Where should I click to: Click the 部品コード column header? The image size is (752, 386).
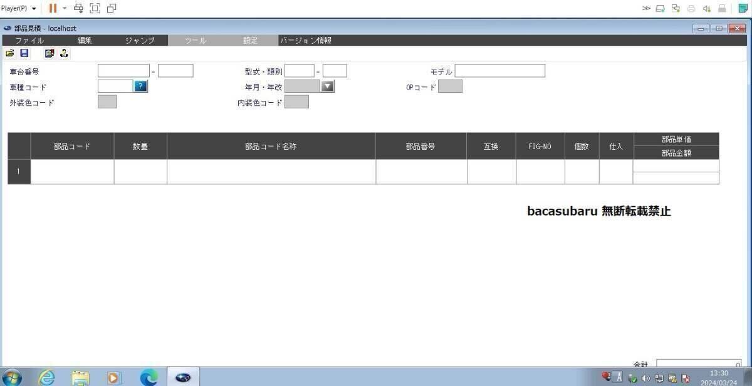(x=72, y=146)
